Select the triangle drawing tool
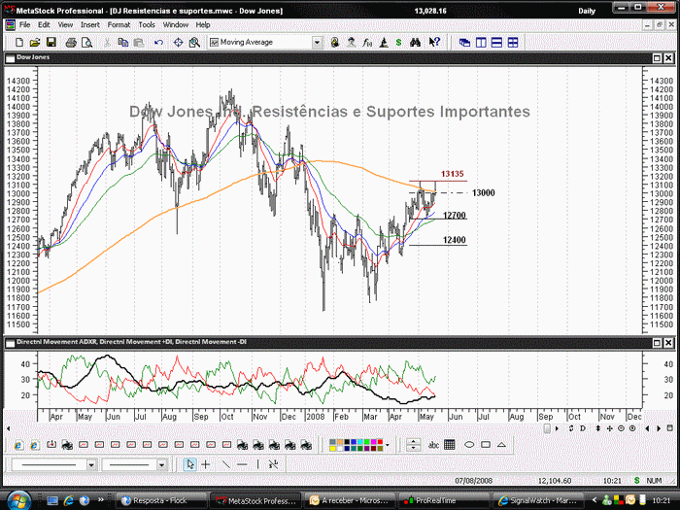 501,445
